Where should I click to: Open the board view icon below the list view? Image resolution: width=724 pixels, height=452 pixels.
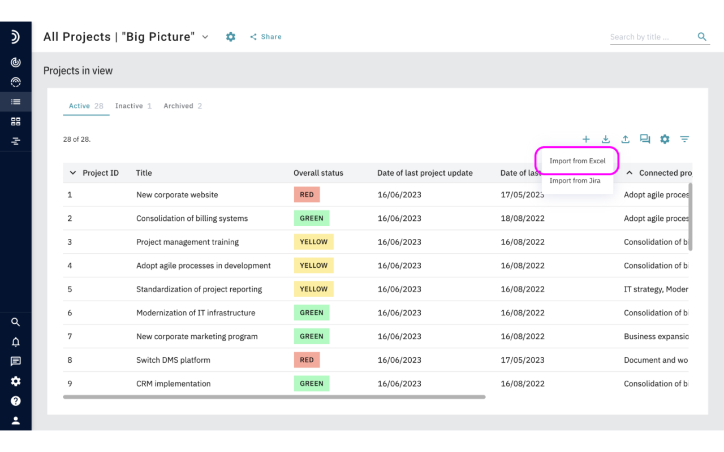[16, 121]
